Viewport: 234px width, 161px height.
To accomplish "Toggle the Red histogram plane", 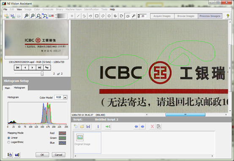I will (x=62, y=133).
